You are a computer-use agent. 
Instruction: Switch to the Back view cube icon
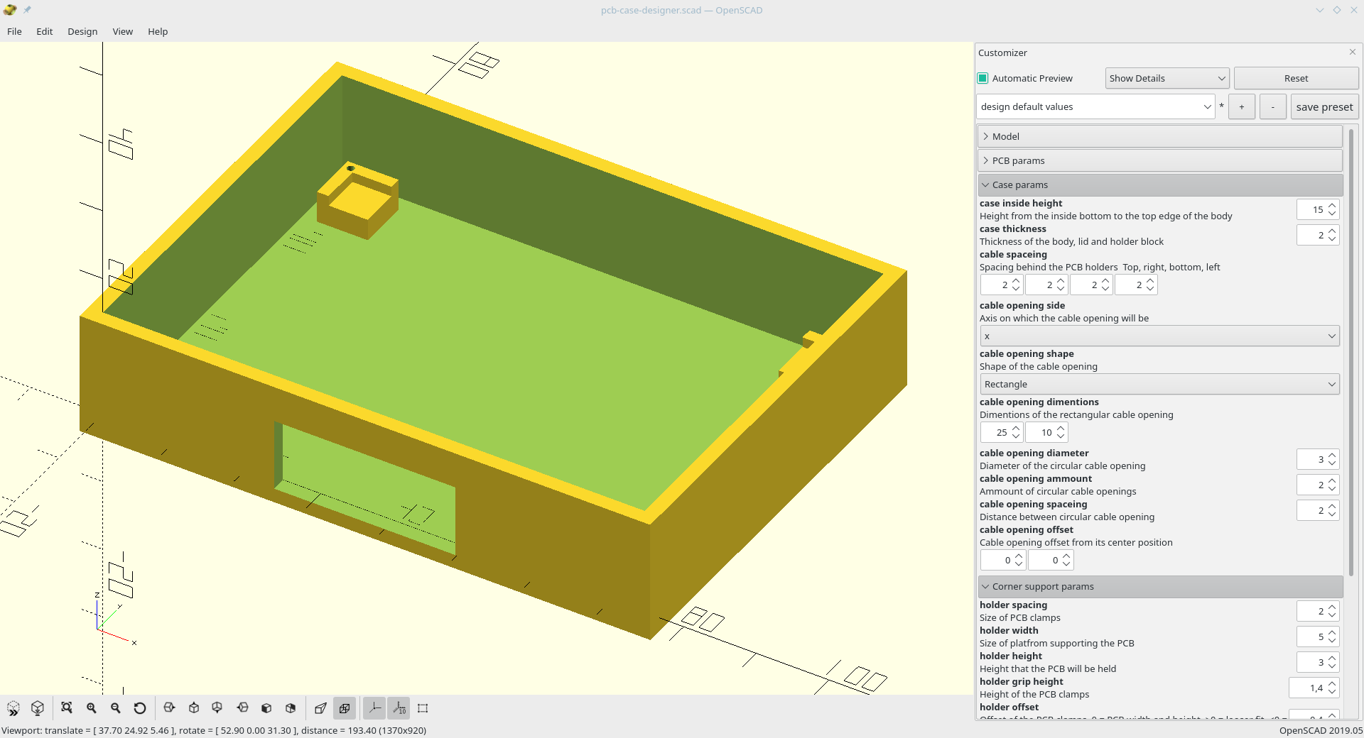[291, 708]
